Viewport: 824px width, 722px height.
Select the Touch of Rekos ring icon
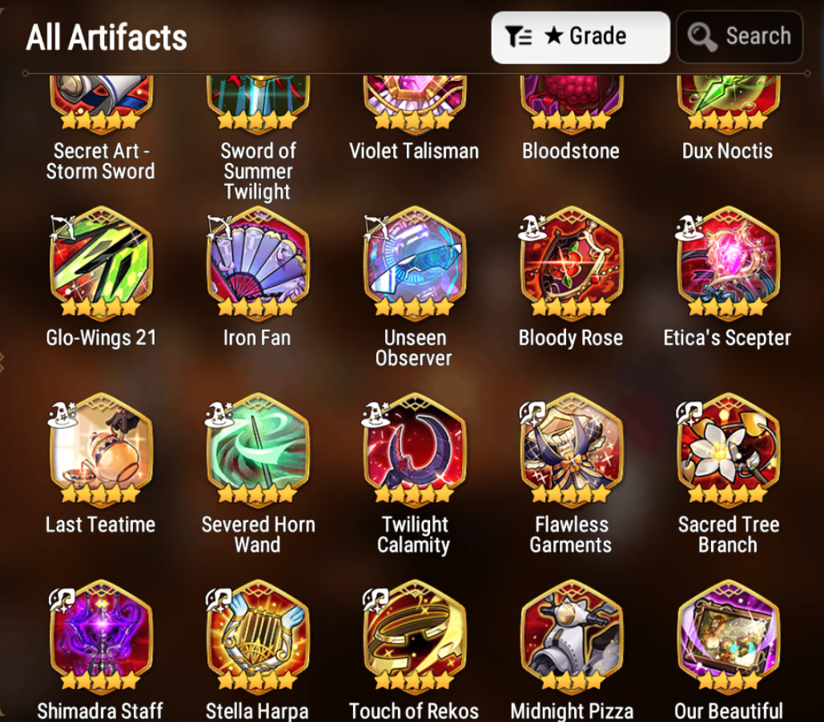415,636
